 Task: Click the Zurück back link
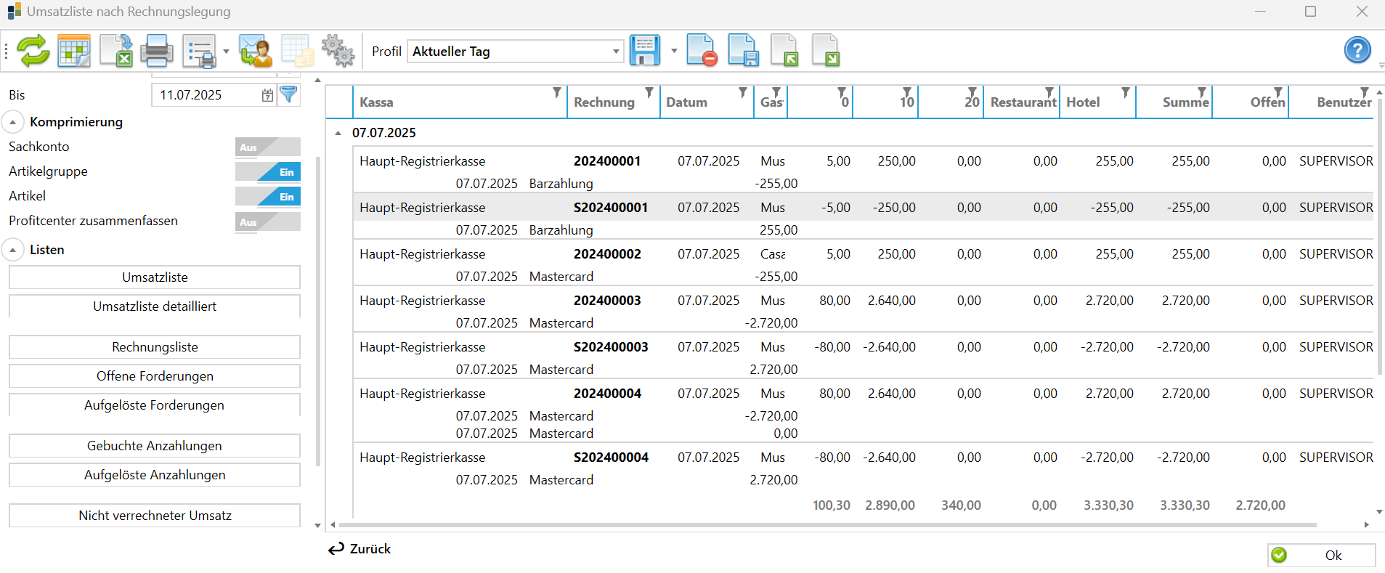[x=360, y=549]
